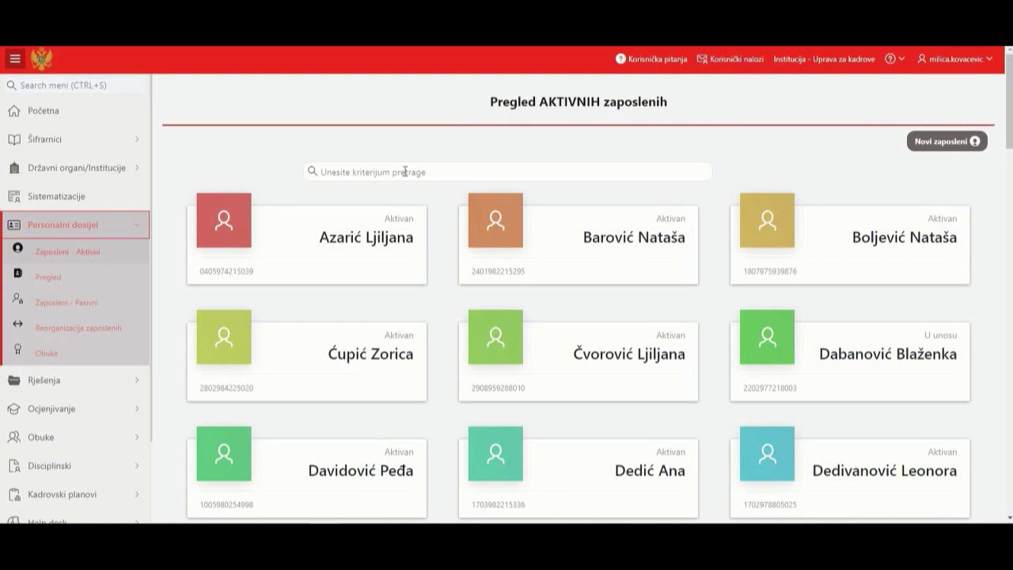Click Državni organi/Institucije building icon
This screenshot has height=570, width=1013.
click(14, 168)
